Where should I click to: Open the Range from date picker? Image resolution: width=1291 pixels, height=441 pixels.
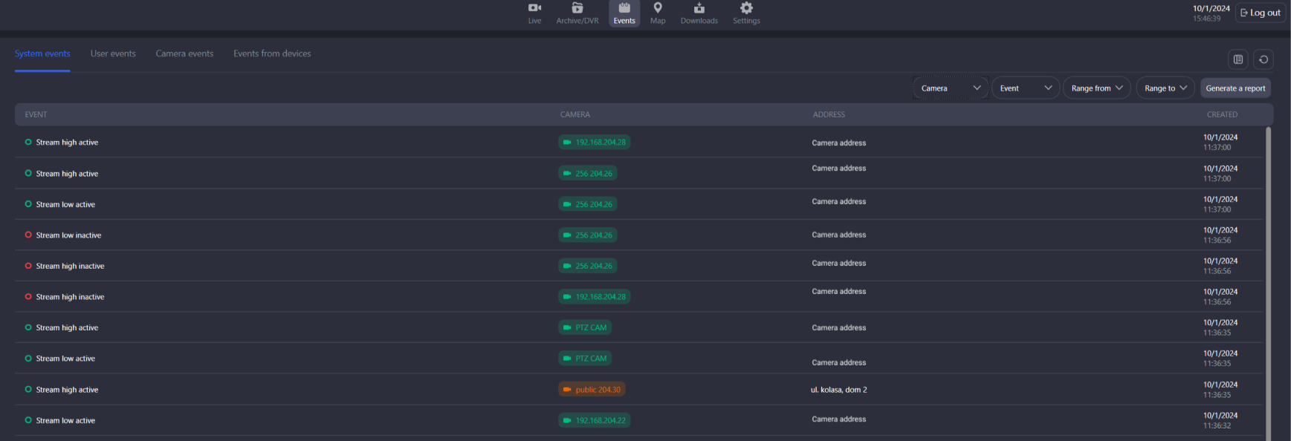tap(1096, 88)
